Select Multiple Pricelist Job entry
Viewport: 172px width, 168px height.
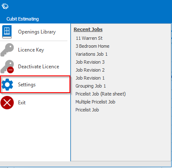95,102
